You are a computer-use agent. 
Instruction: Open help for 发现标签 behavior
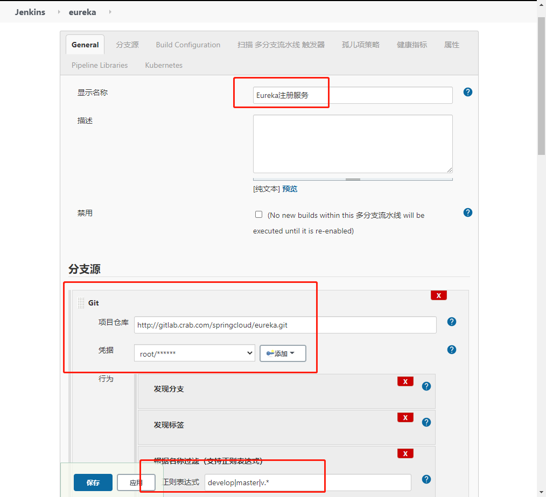426,422
